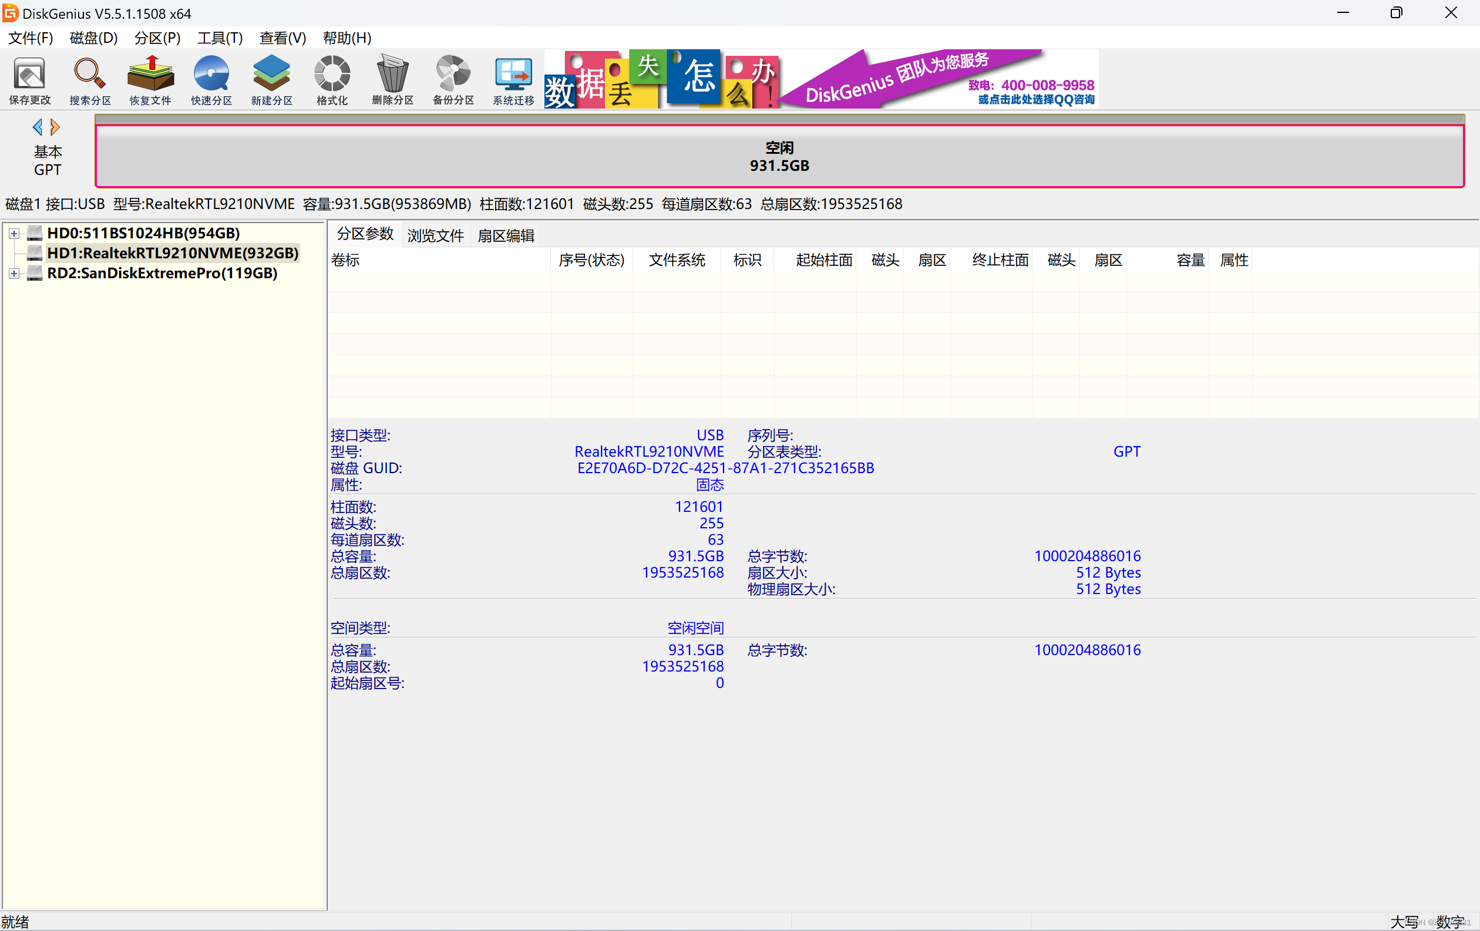Screen dimensions: 1480x931
Task: Click the DiskGenius QQ service banner link
Action: pos(1035,99)
